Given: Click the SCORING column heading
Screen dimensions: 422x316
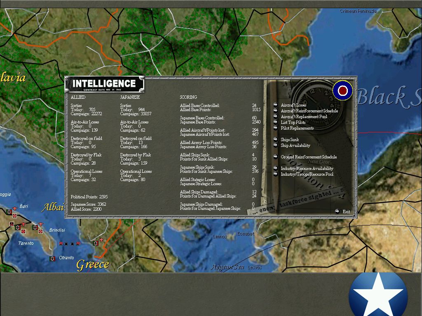Looking at the screenshot, I should pos(188,97).
